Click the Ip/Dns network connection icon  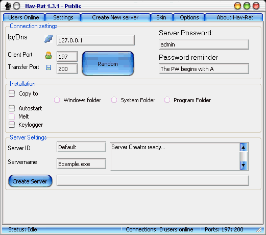point(49,39)
